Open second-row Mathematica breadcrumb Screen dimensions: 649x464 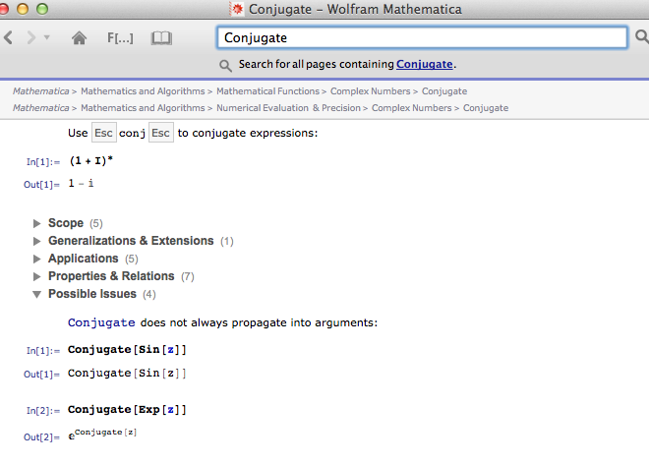click(x=40, y=108)
